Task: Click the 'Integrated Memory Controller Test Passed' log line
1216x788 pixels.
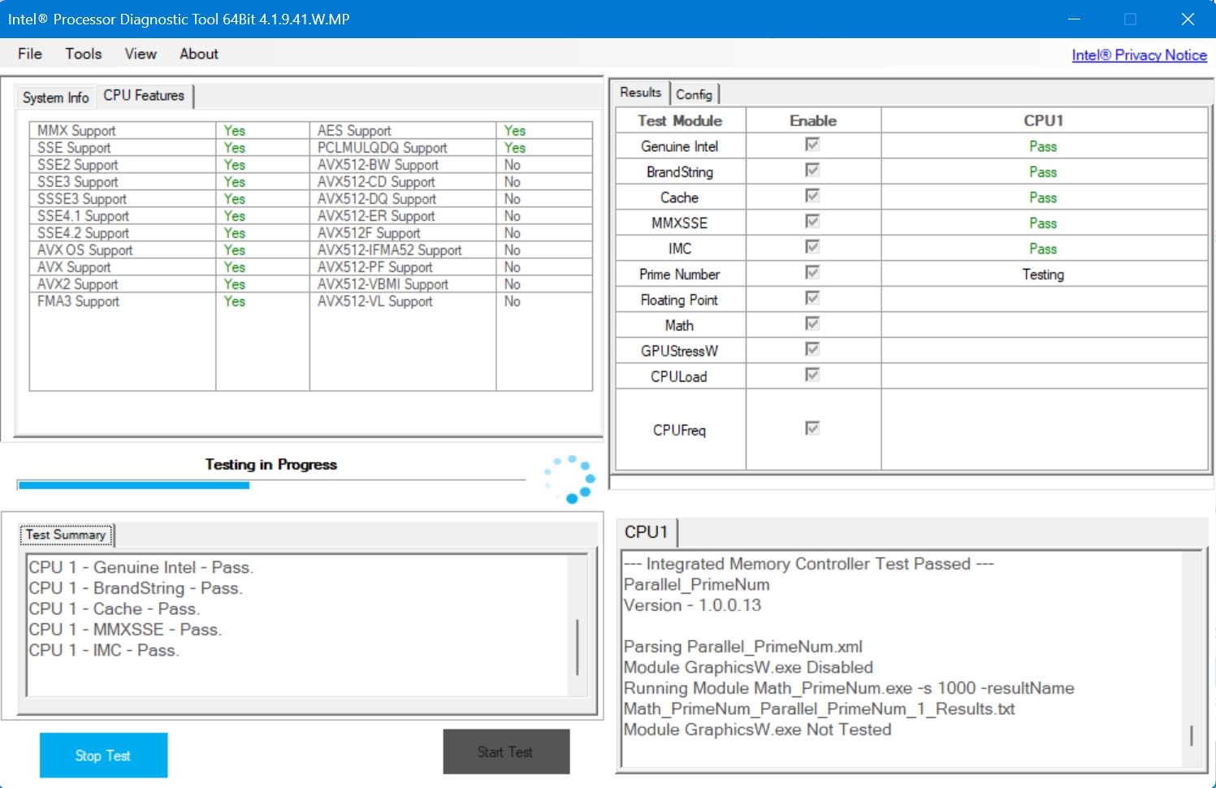Action: click(809, 564)
